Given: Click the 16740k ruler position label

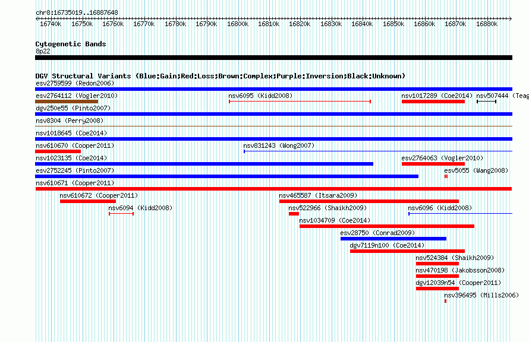Looking at the screenshot, I should (51, 24).
